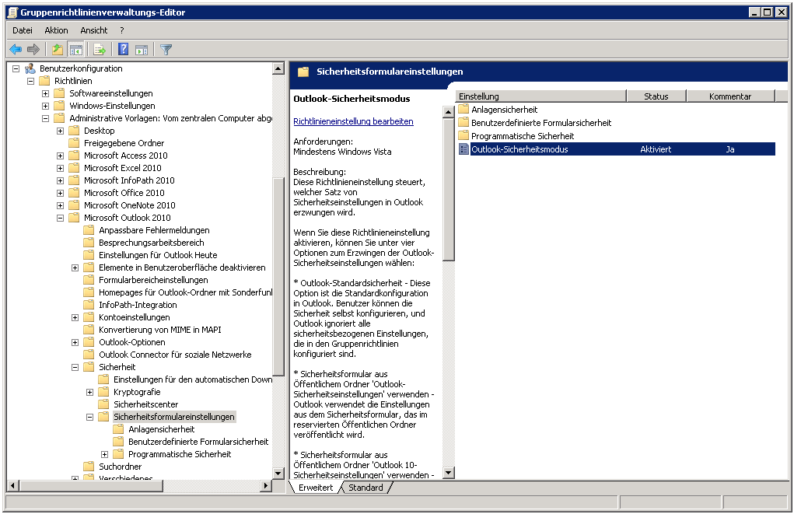Expand the Microsoft Excel 2010 node
Screen dimensions: 794x514
point(60,168)
